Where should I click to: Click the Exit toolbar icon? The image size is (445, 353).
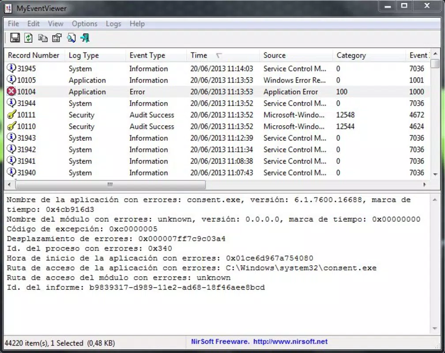click(85, 38)
